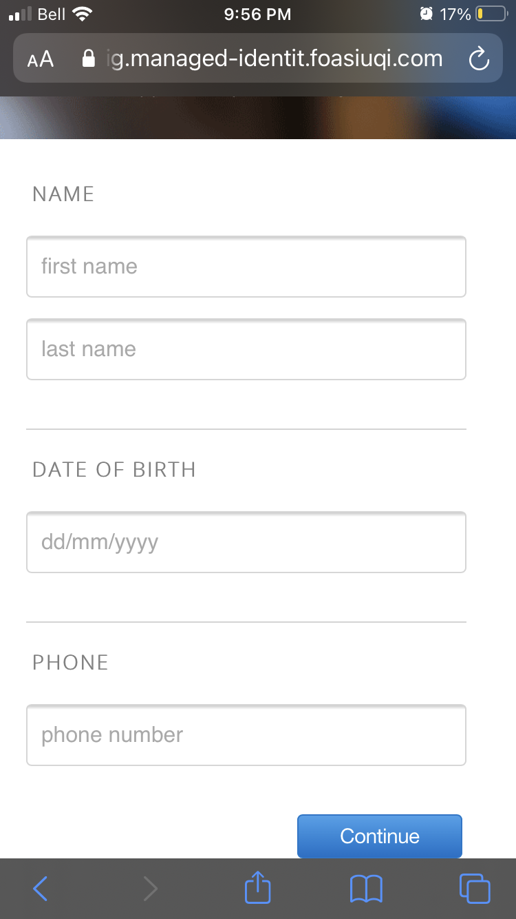Tap the Safari back arrow
The height and width of the screenshot is (919, 516).
point(41,889)
